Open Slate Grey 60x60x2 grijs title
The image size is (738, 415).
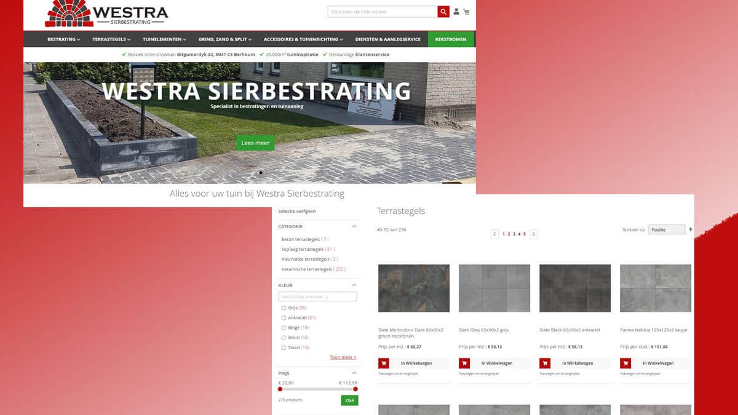(484, 330)
